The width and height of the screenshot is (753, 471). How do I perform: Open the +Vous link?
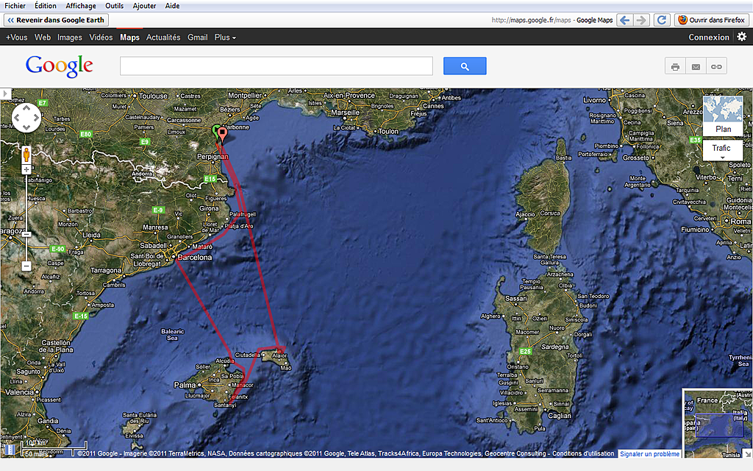click(16, 37)
